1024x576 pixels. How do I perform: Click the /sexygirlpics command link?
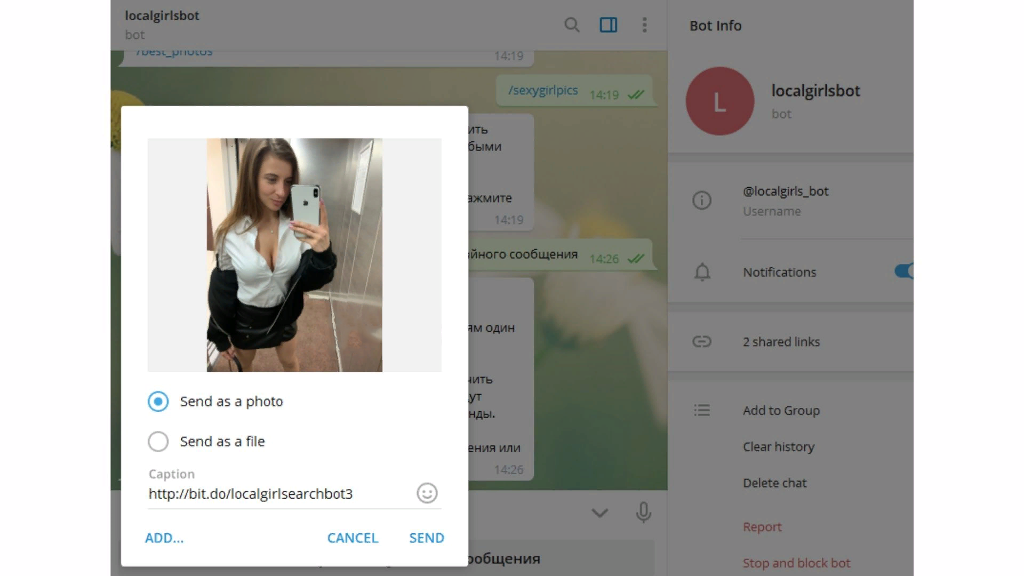point(542,91)
